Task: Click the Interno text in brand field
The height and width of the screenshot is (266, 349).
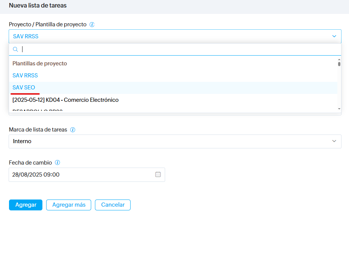Action: [x=22, y=141]
